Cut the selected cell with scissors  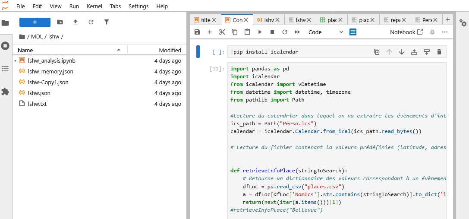pos(222,32)
